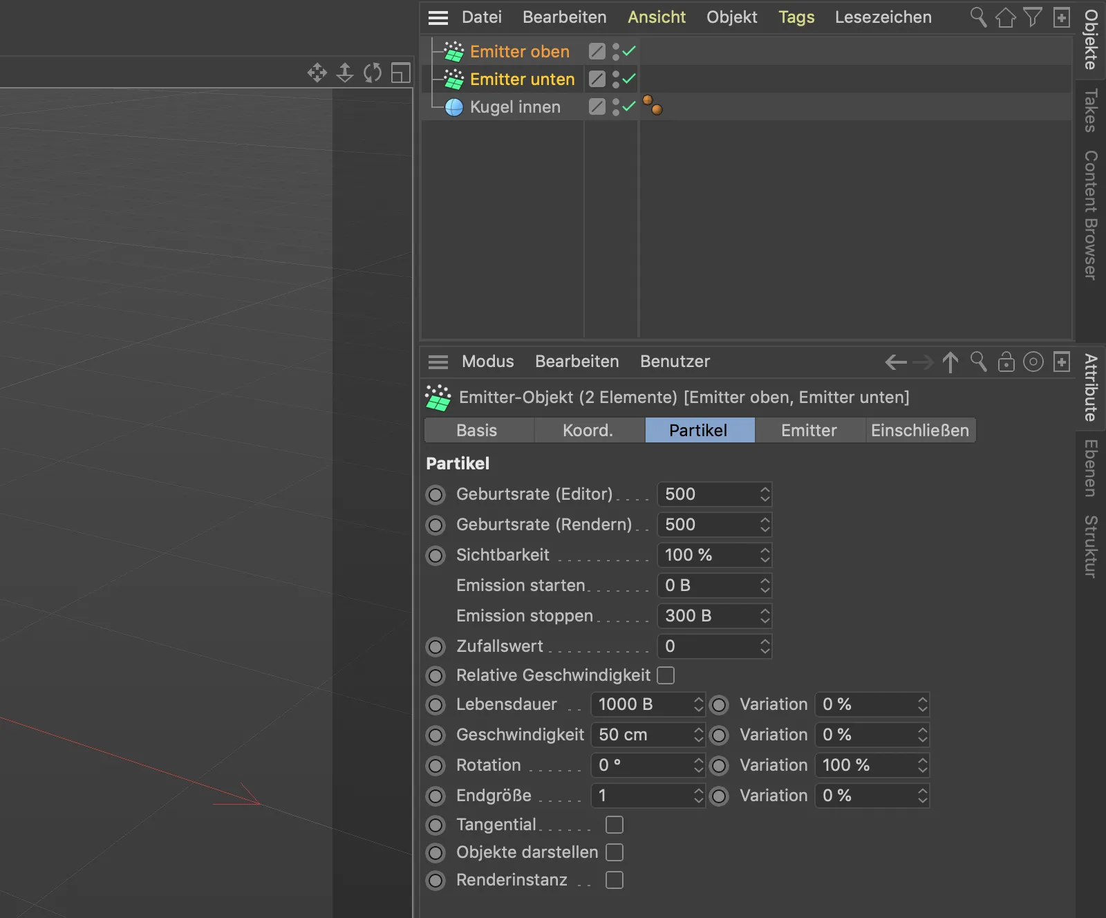
Task: Enable the Renderinstanz checkbox
Action: click(615, 880)
